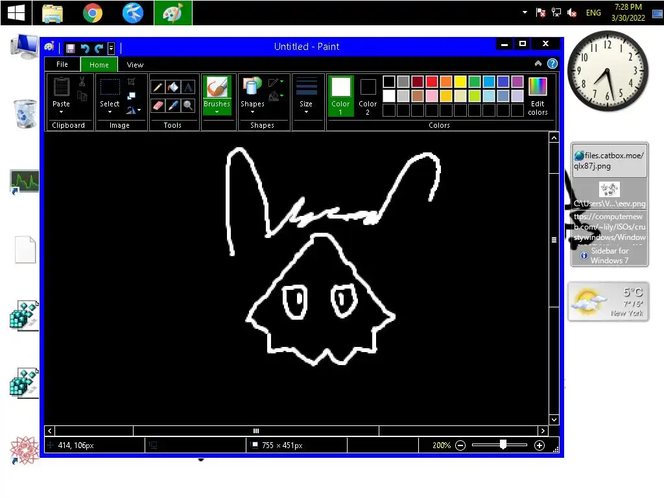
Task: Select the Color picker eyedropper tool
Action: tap(172, 106)
